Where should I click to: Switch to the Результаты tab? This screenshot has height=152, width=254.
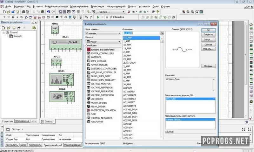12,145
